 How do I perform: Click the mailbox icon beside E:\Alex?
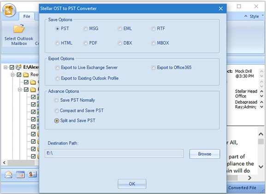pyautogui.click(x=18, y=67)
